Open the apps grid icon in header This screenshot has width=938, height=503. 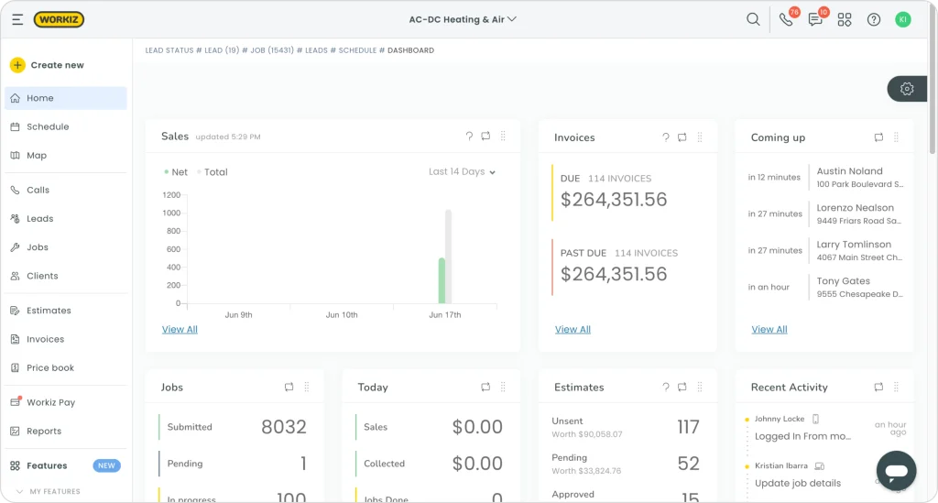point(845,19)
